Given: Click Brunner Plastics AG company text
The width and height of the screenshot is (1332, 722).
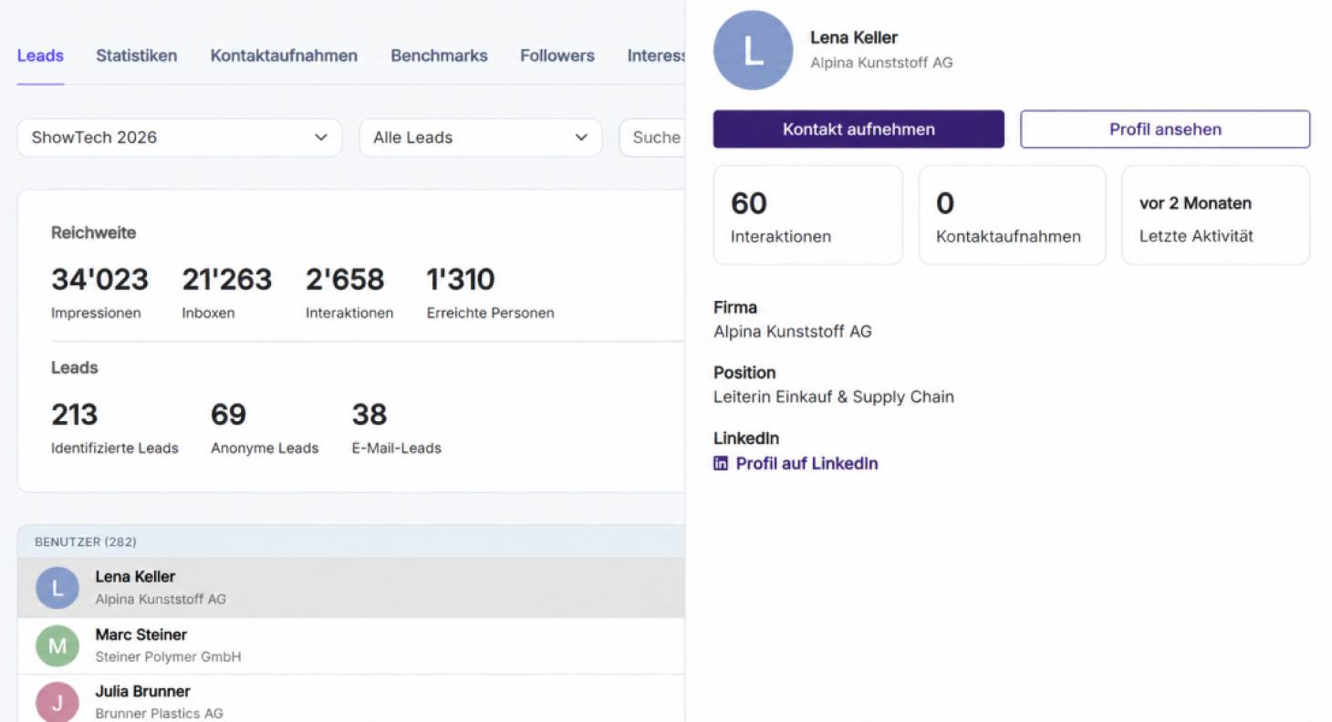Looking at the screenshot, I should 159,713.
